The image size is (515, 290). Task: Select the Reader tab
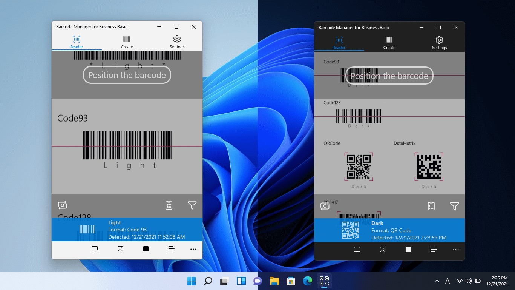tap(76, 42)
